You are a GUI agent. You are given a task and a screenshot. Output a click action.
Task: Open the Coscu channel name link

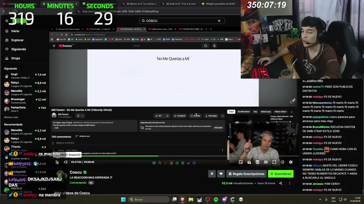76,172
